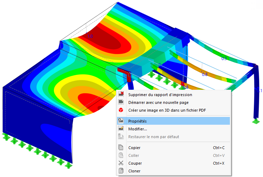
Task: Click the red 3D cube PDF icon
Action: click(x=121, y=110)
